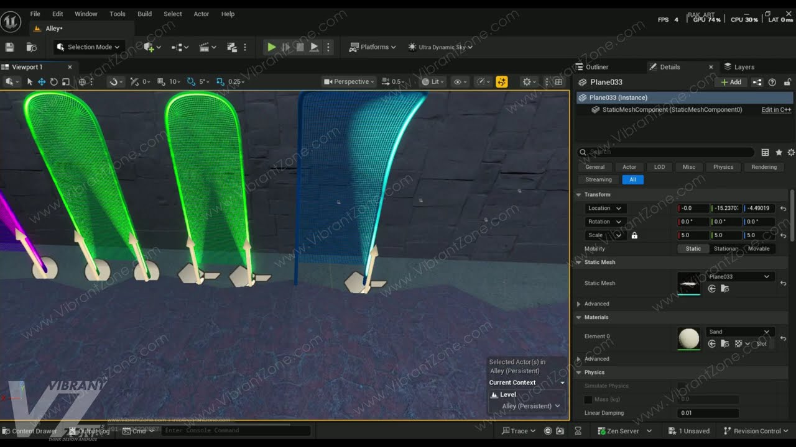
Task: Select the Physics filter button
Action: click(723, 167)
